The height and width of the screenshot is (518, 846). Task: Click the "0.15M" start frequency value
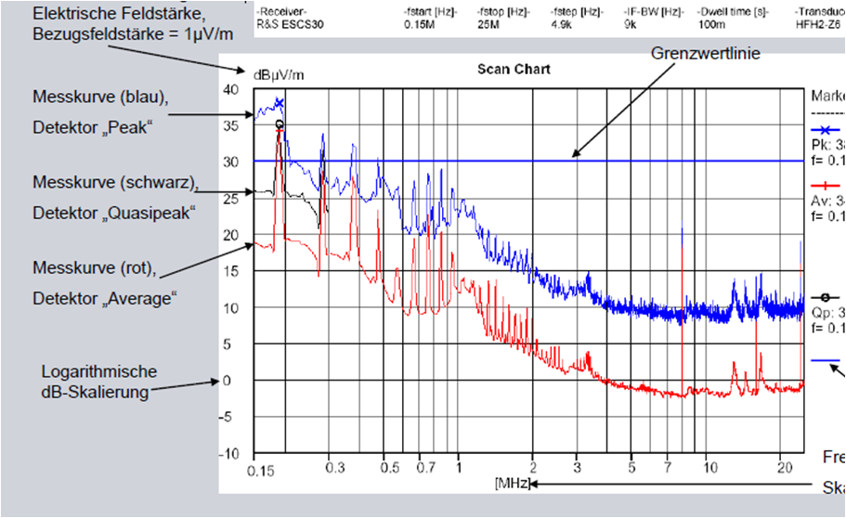(419, 24)
